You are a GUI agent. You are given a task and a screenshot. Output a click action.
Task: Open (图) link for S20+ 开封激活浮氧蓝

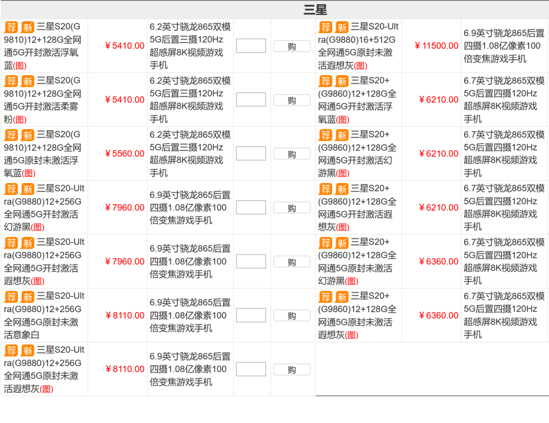(x=343, y=120)
